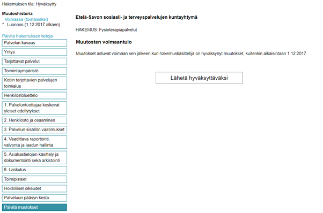Open Kotiin tarjottavien palvelujen toimialue

[34, 83]
